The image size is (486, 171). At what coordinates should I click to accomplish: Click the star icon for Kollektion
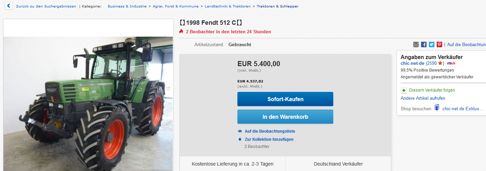(240, 139)
